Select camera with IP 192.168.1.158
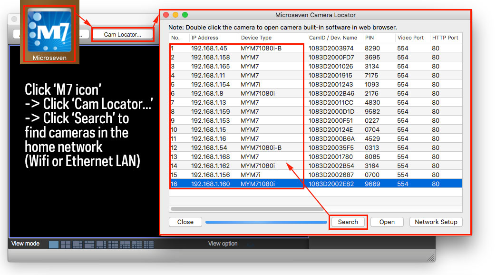Screen dimensions: 496x275 (x=210, y=57)
